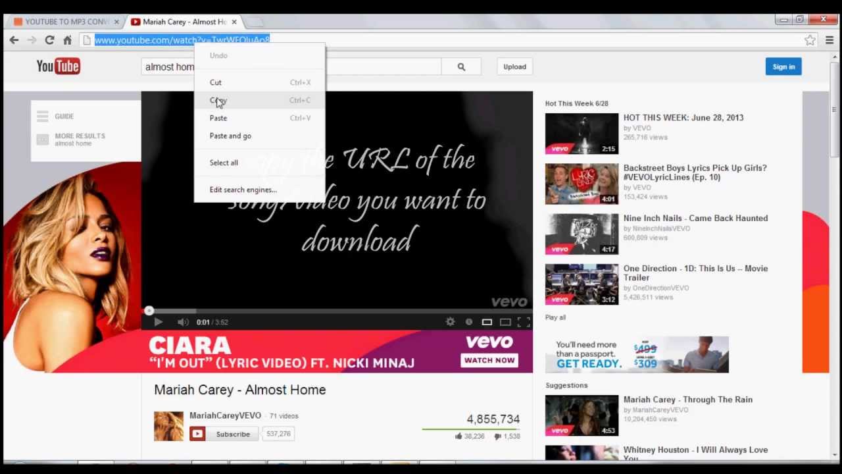Click the Backstreet Boys video thumbnail
The height and width of the screenshot is (474, 842).
pyautogui.click(x=582, y=184)
